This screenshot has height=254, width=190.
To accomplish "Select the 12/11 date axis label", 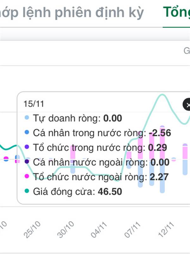I will [x=166, y=230].
